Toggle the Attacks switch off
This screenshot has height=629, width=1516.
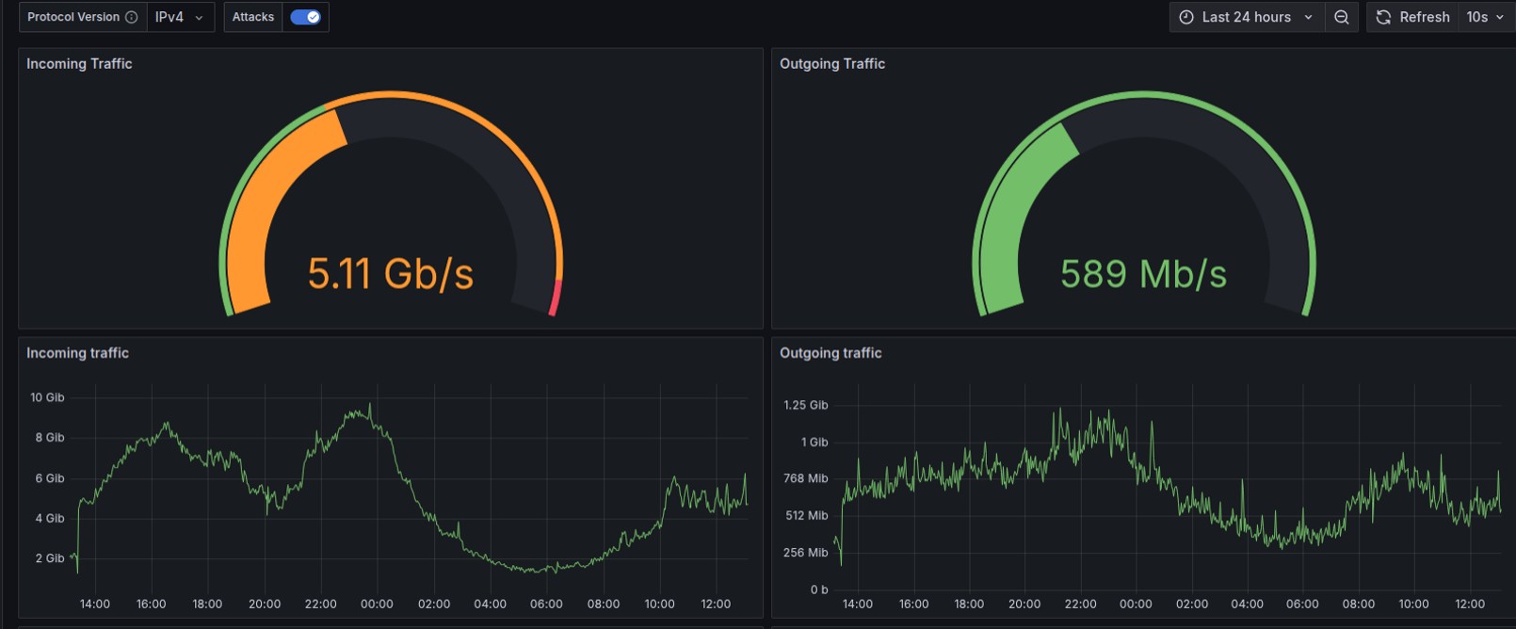click(305, 17)
